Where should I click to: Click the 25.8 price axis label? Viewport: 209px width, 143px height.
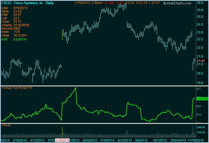(x=200, y=10)
